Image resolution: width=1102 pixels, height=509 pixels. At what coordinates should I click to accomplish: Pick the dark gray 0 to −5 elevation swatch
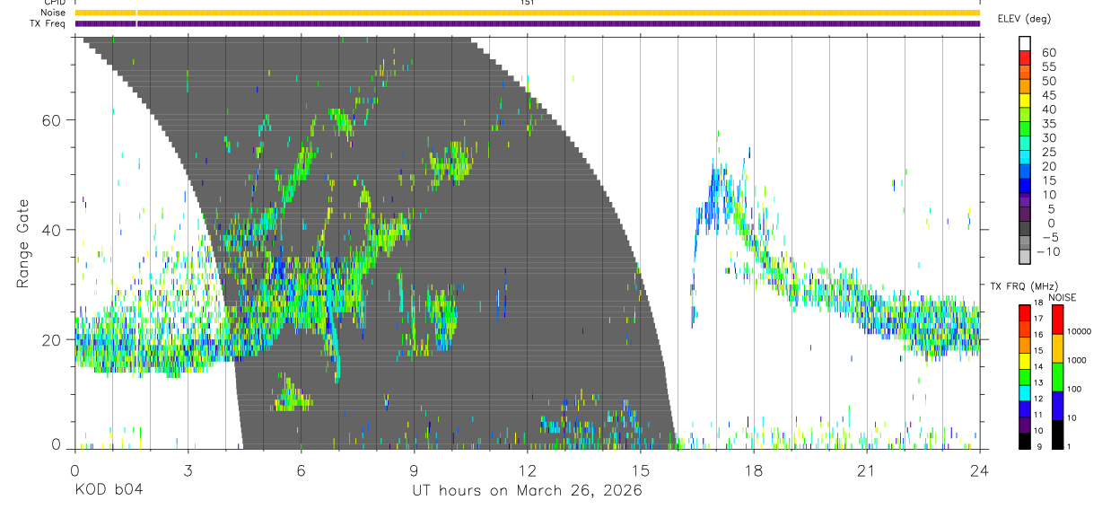[x=1026, y=230]
